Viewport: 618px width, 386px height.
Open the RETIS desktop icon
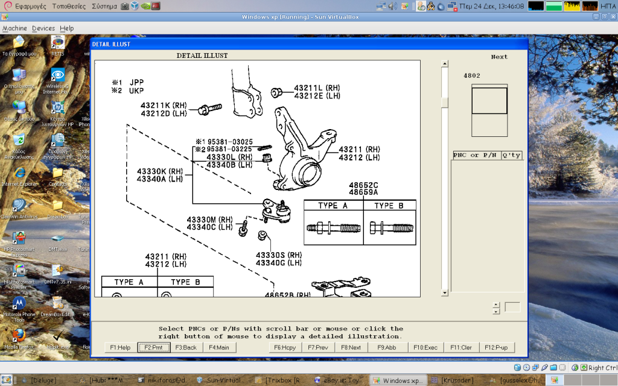click(57, 46)
